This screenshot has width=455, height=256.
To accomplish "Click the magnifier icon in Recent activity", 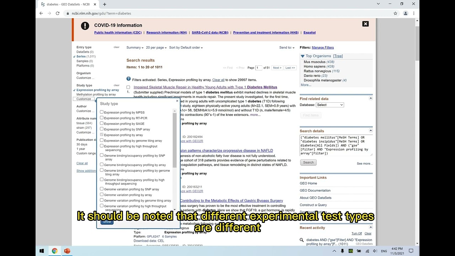I will [x=302, y=240].
